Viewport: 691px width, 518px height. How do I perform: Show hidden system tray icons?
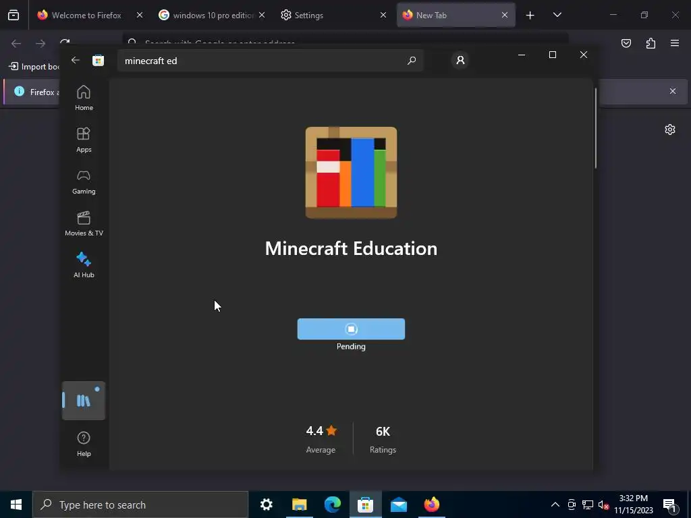pos(555,505)
